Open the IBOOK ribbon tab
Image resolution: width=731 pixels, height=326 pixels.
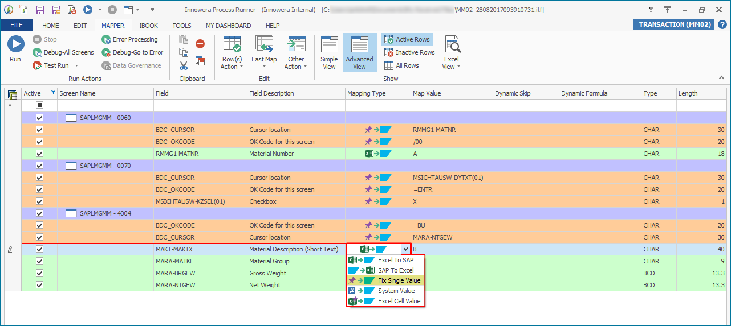point(148,26)
